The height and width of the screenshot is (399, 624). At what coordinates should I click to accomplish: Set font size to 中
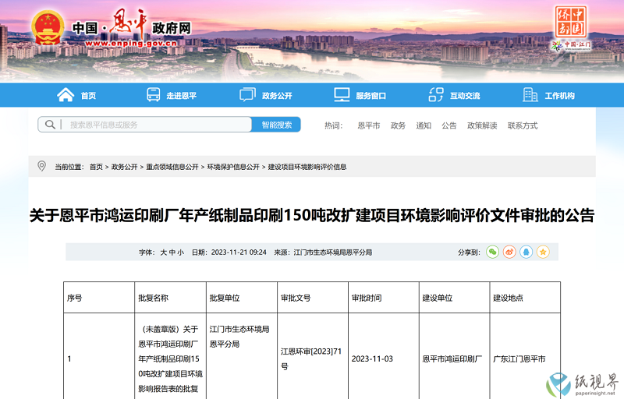tap(172, 252)
